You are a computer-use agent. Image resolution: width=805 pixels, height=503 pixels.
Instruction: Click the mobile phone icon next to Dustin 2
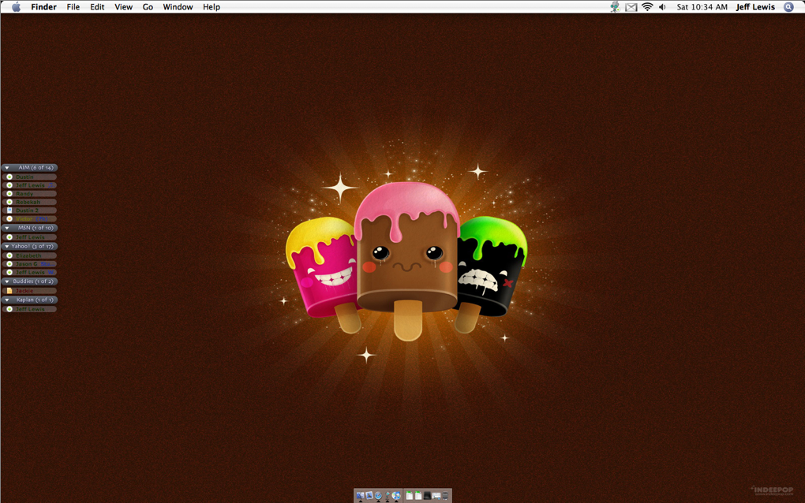click(9, 211)
